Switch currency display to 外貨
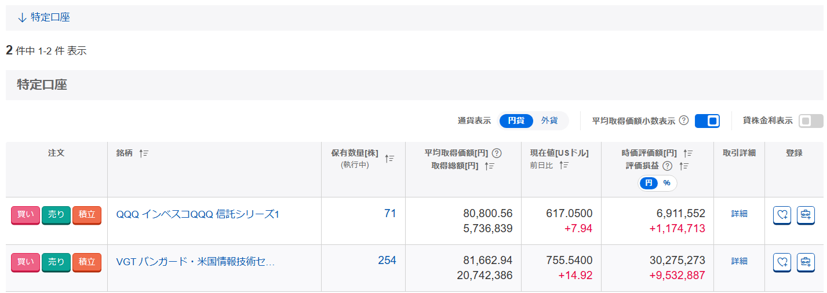827x293 pixels. (549, 120)
